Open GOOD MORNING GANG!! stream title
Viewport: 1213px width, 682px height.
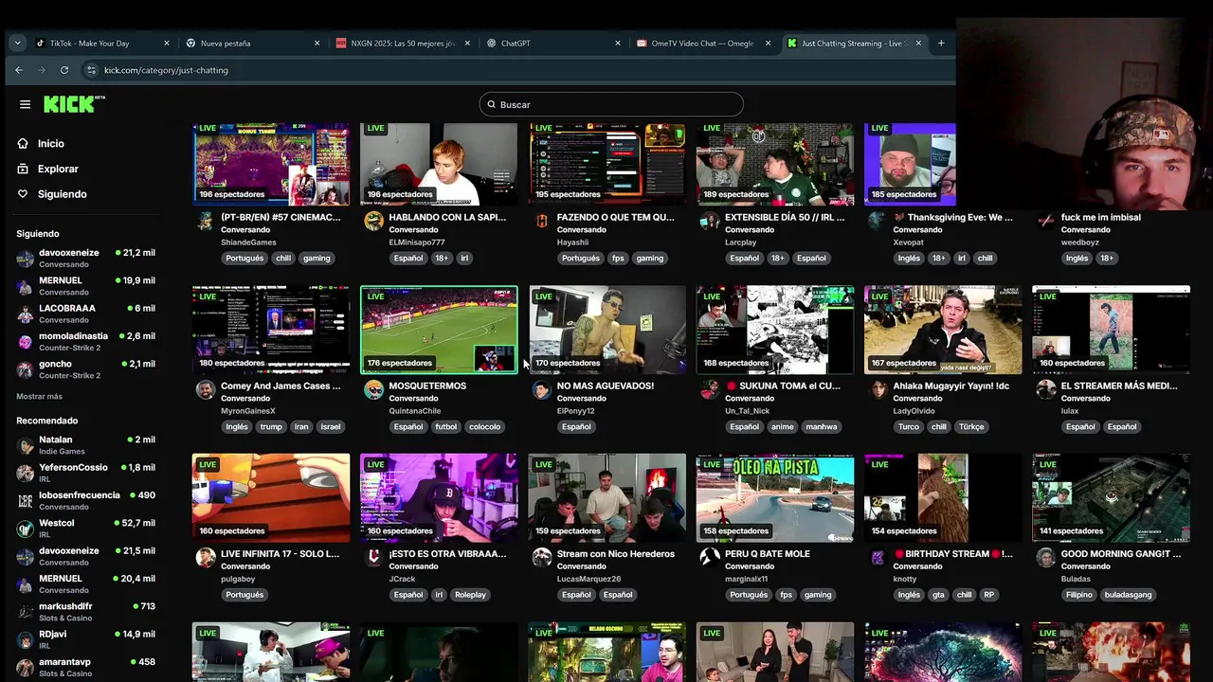[1121, 554]
